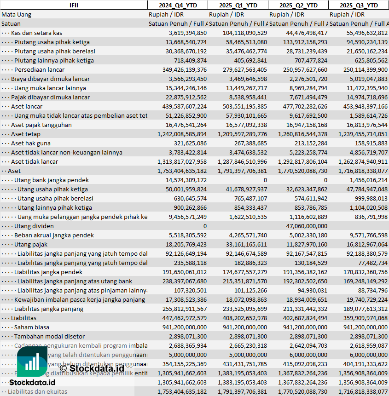Viewport: 389px width, 396px height.
Task: Select Beban akrual jangka pendek label
Action: point(54,235)
